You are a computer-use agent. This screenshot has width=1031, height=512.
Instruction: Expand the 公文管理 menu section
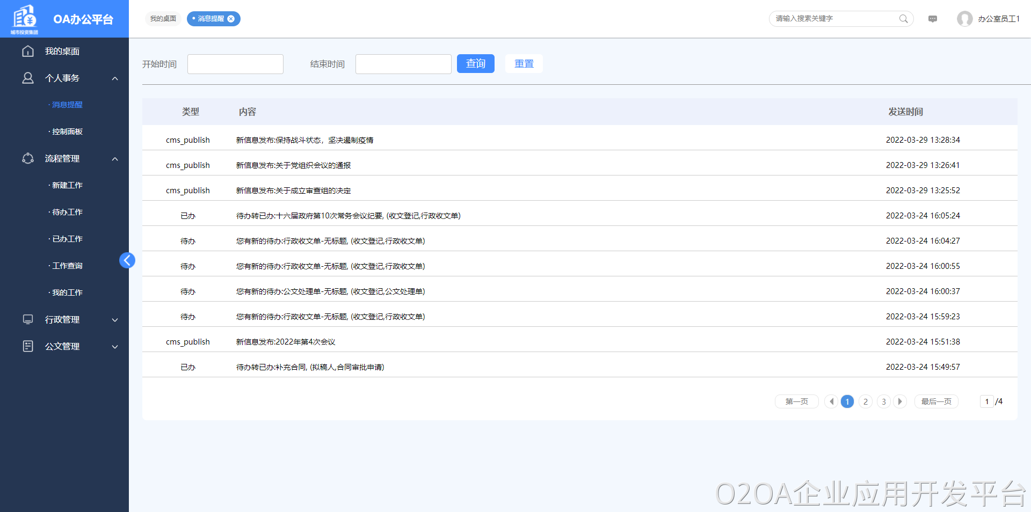click(115, 347)
